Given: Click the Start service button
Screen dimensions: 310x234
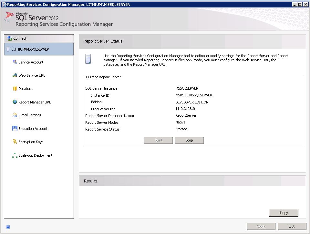Looking at the screenshot, I should (x=159, y=140).
